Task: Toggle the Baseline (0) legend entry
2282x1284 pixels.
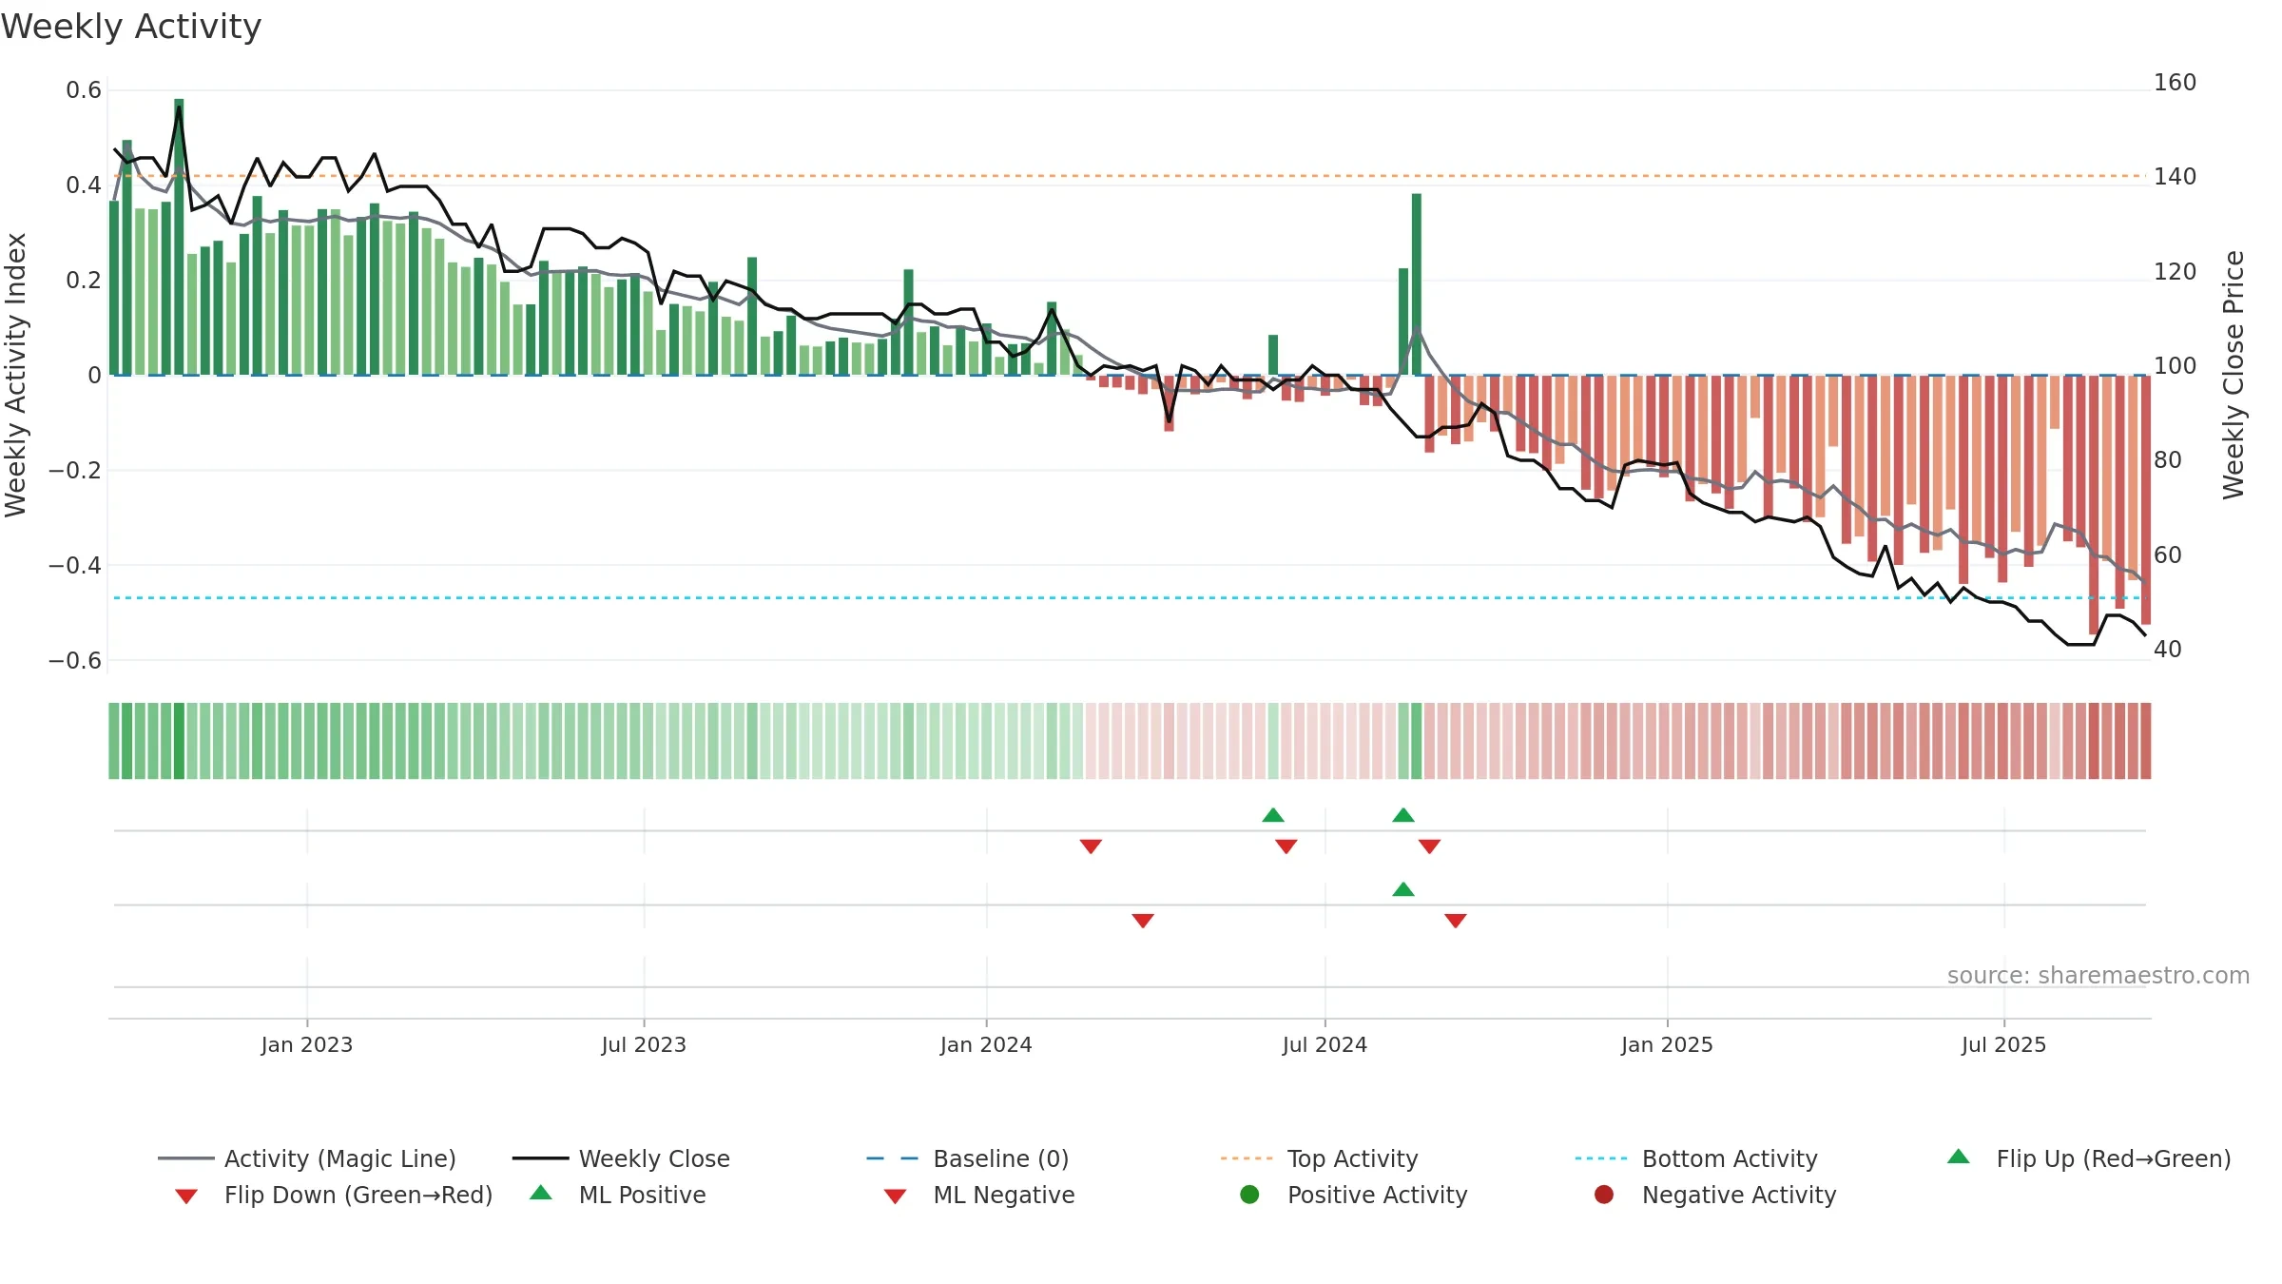Action: (968, 1158)
